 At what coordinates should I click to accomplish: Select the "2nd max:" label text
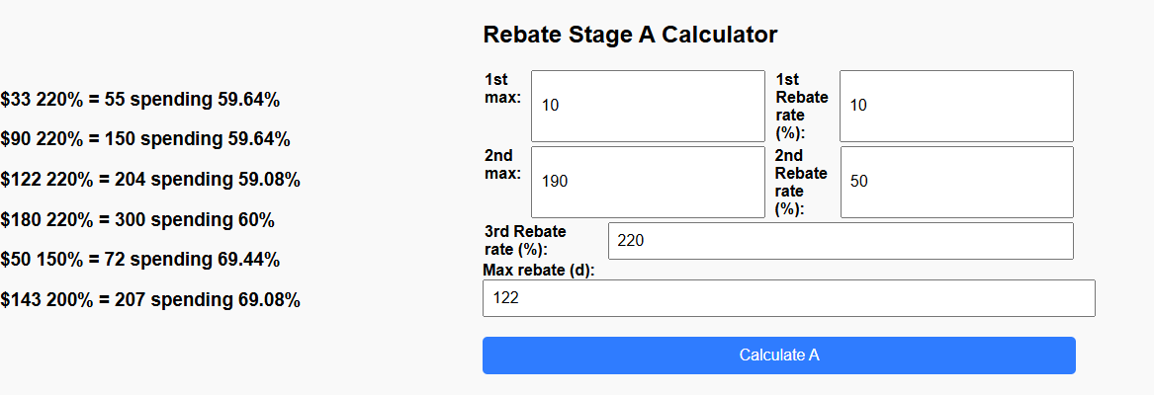502,164
